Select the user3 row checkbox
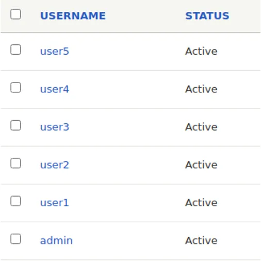 pos(15,125)
